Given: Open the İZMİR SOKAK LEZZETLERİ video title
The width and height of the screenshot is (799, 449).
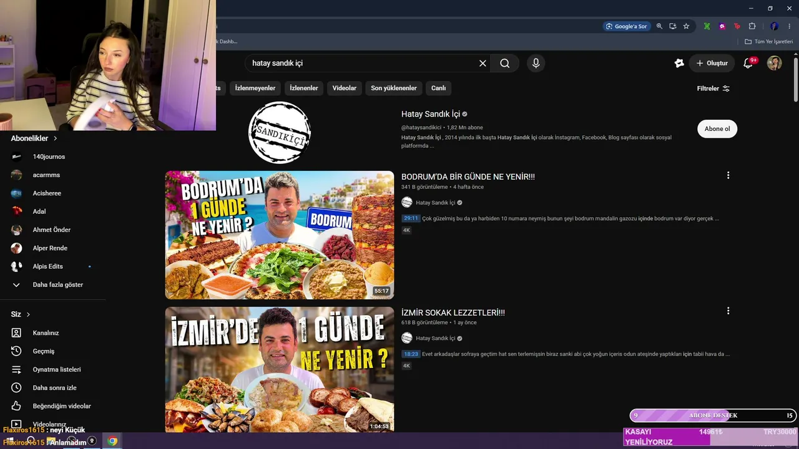Looking at the screenshot, I should [x=453, y=312].
